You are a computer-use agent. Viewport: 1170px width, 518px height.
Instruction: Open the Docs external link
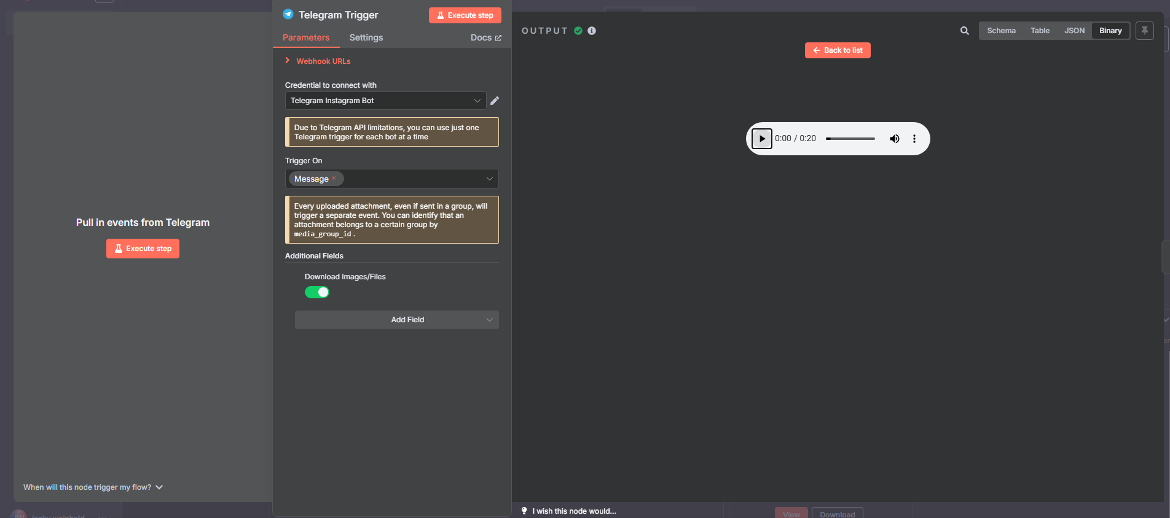486,37
